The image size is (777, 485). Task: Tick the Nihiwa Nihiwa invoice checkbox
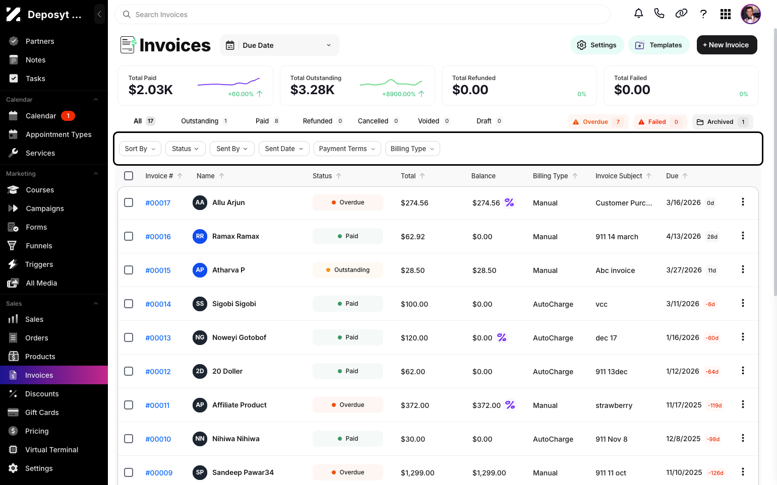pyautogui.click(x=129, y=439)
